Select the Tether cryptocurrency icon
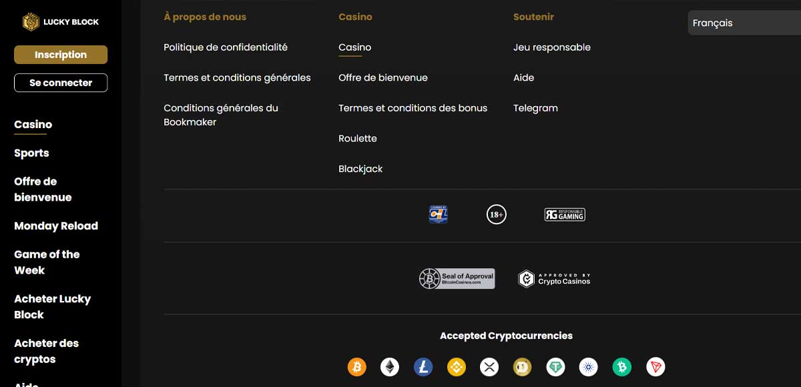 (555, 367)
